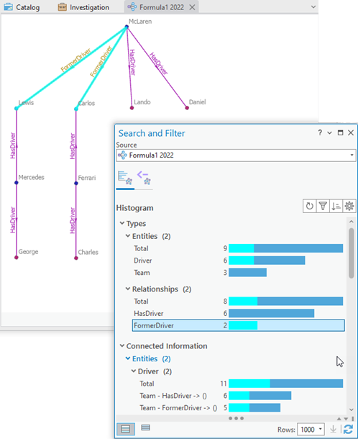Collapse the Relationships group
The width and height of the screenshot is (358, 439).
[128, 289]
